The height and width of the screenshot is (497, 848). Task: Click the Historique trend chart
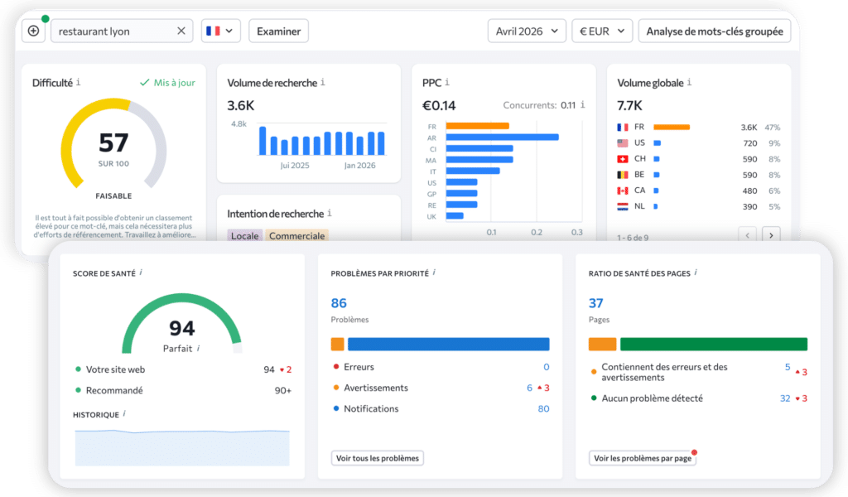(181, 448)
